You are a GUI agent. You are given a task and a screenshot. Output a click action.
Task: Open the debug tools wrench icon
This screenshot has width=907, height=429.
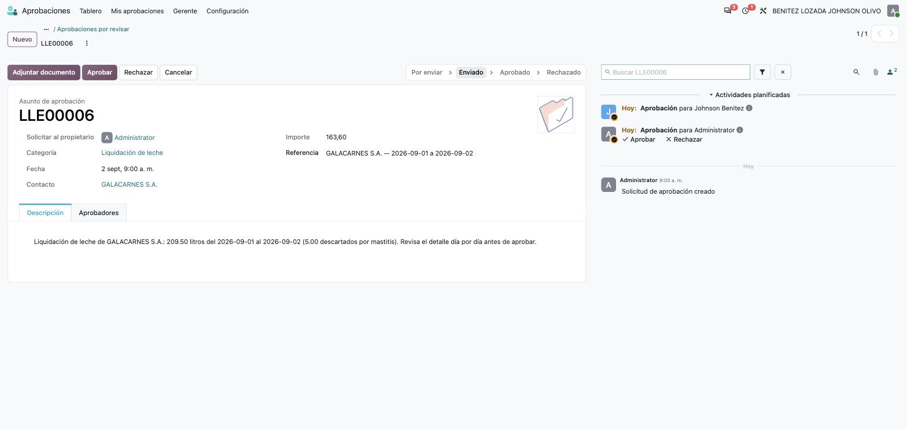tap(763, 11)
